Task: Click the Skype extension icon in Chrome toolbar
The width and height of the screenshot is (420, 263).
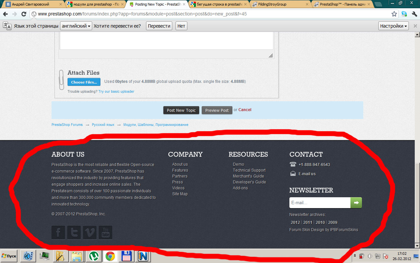Action: click(404, 14)
